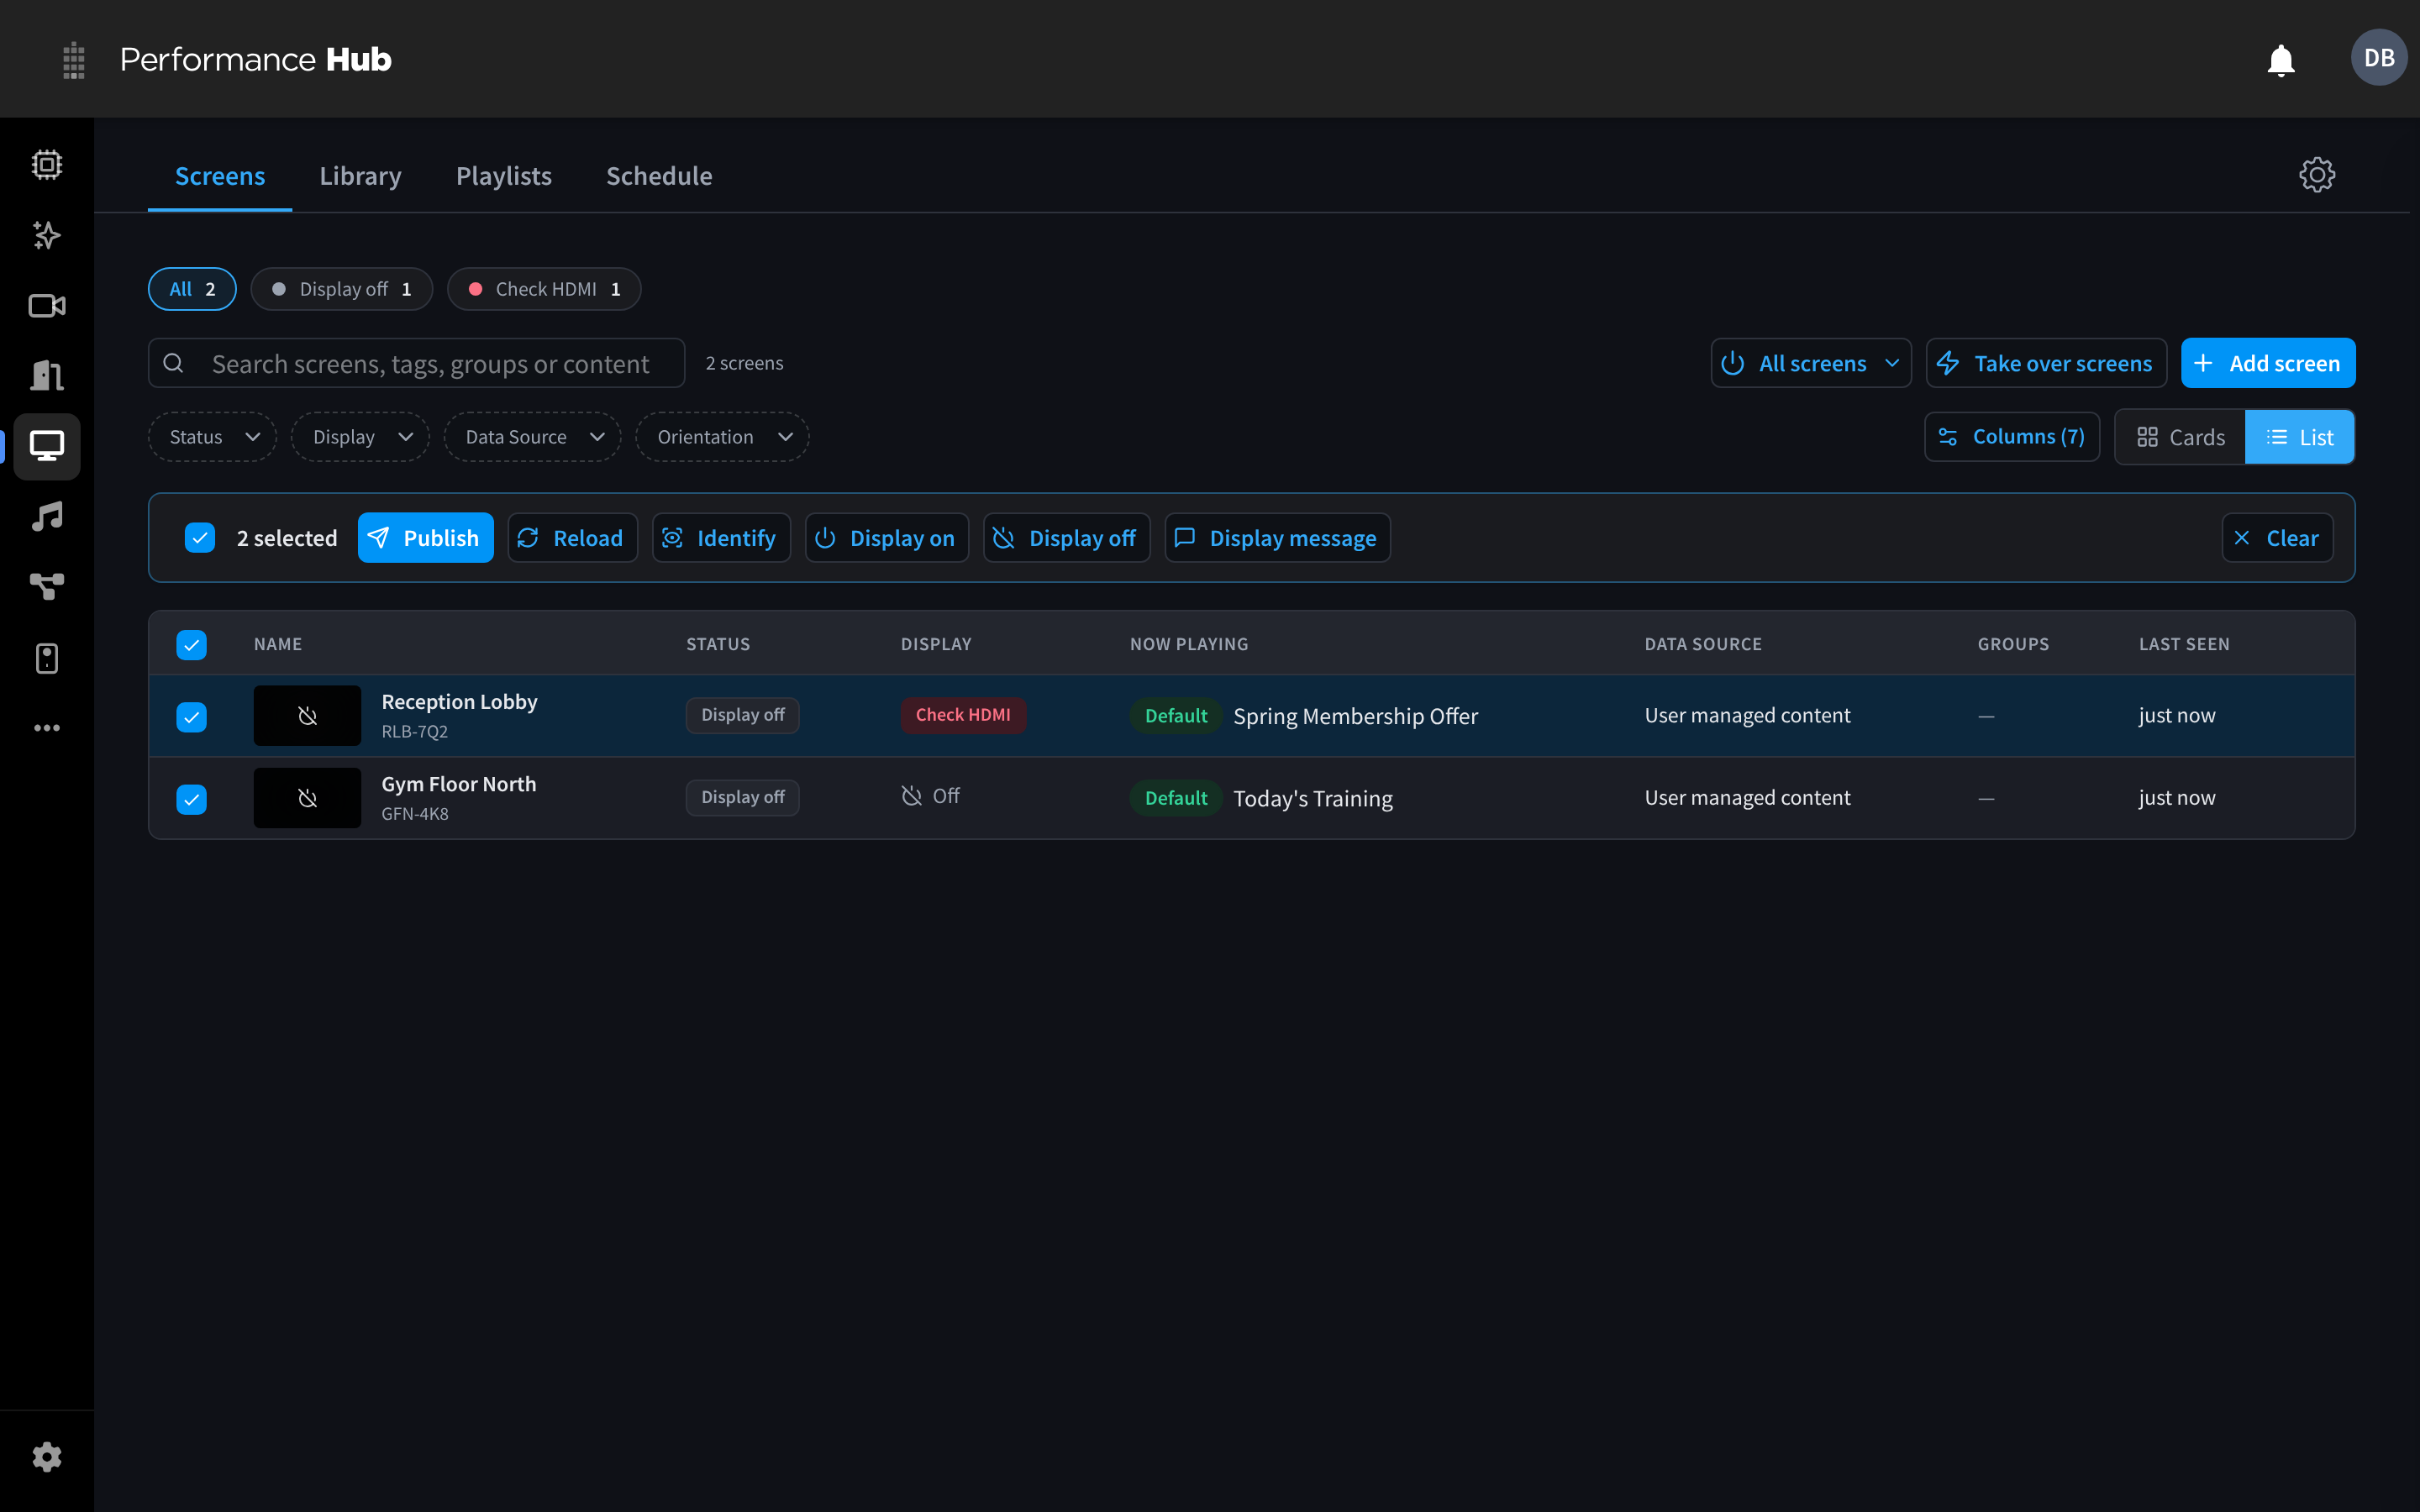
Task: Select the Screens tab
Action: click(220, 176)
